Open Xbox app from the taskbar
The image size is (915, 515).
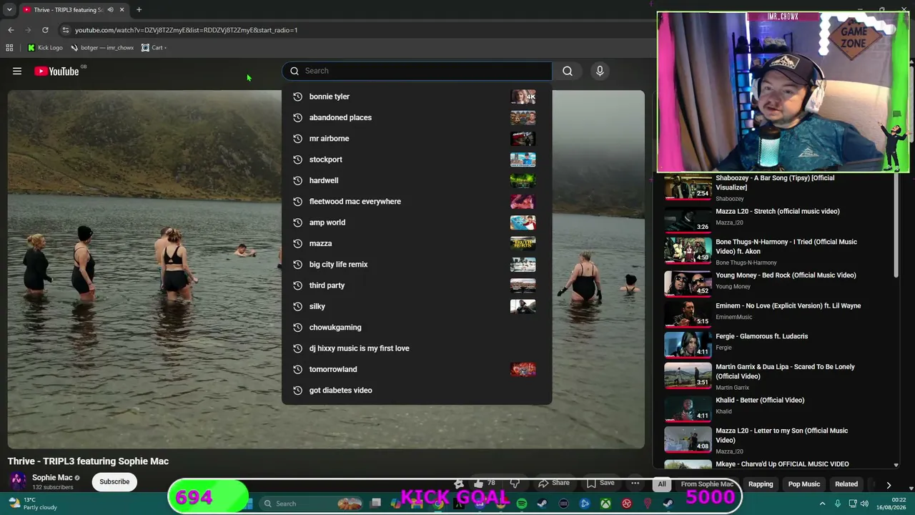[x=605, y=504]
